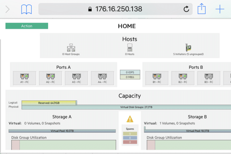Select the Host Groups icon
This screenshot has width=231, height=154.
(71, 48)
